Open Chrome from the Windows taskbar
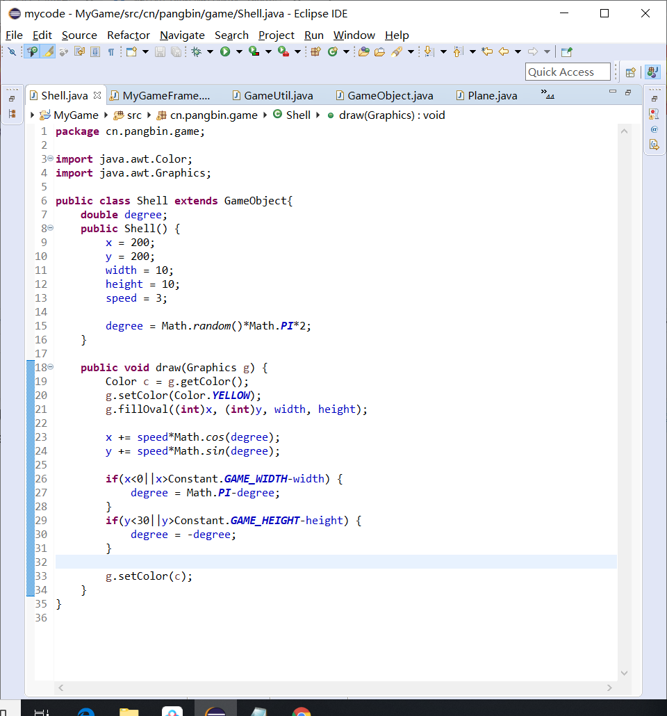667x716 pixels. click(x=301, y=711)
